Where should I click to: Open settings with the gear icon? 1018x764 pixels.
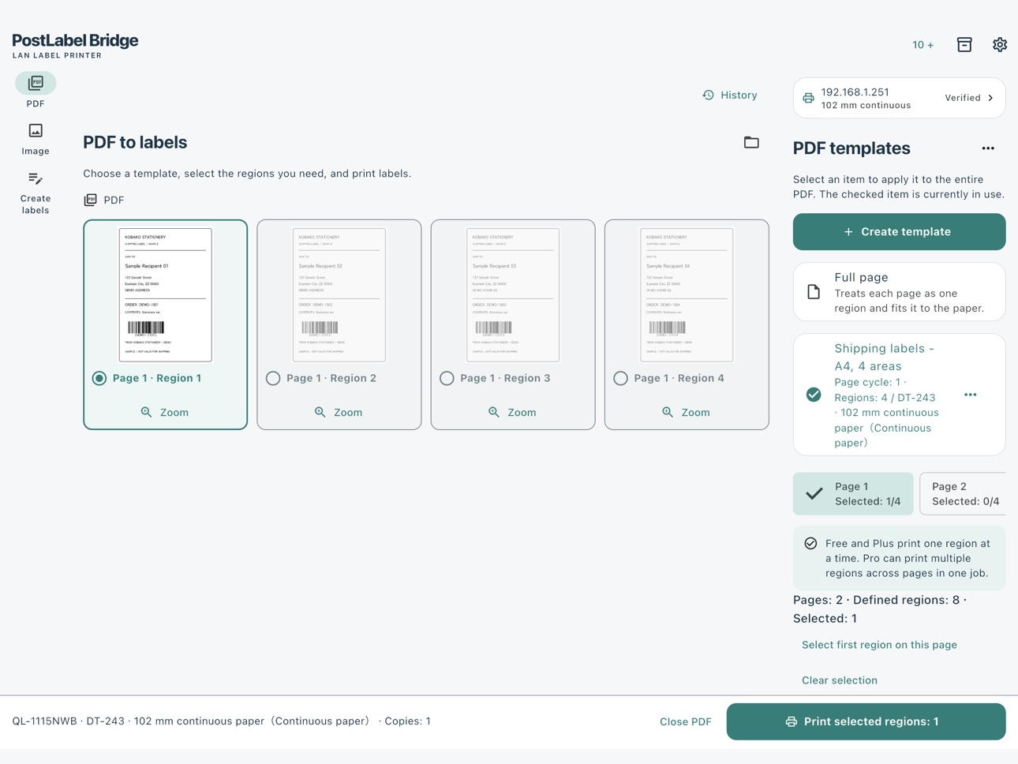point(1000,45)
